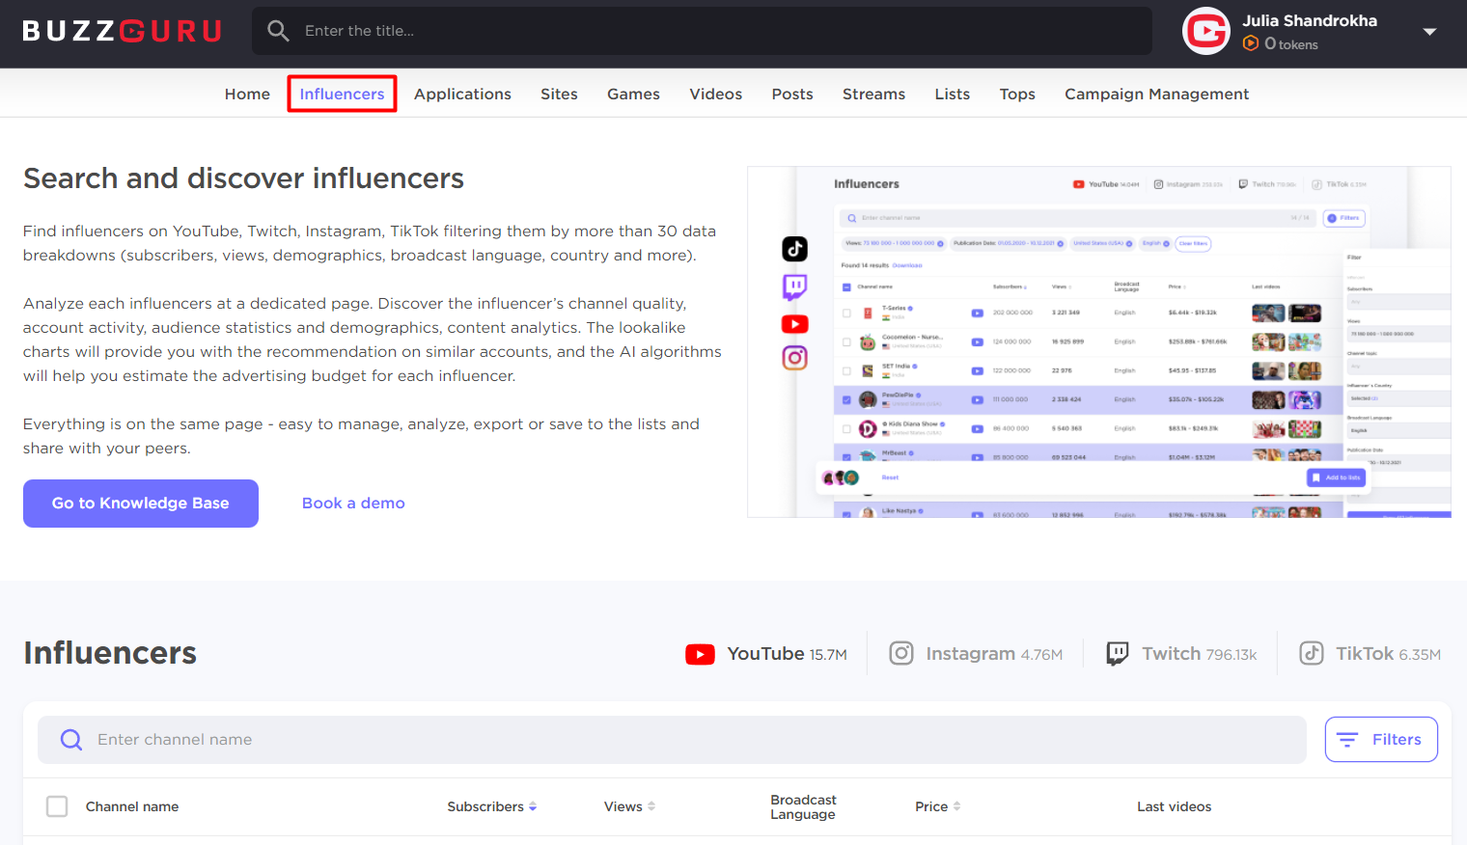Sort by Subscribers column arrows
This screenshot has height=845, width=1467.
coord(533,806)
